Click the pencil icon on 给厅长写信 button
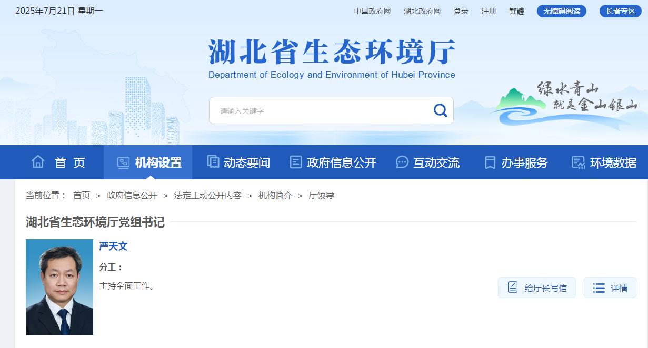The image size is (648, 348). pos(513,287)
